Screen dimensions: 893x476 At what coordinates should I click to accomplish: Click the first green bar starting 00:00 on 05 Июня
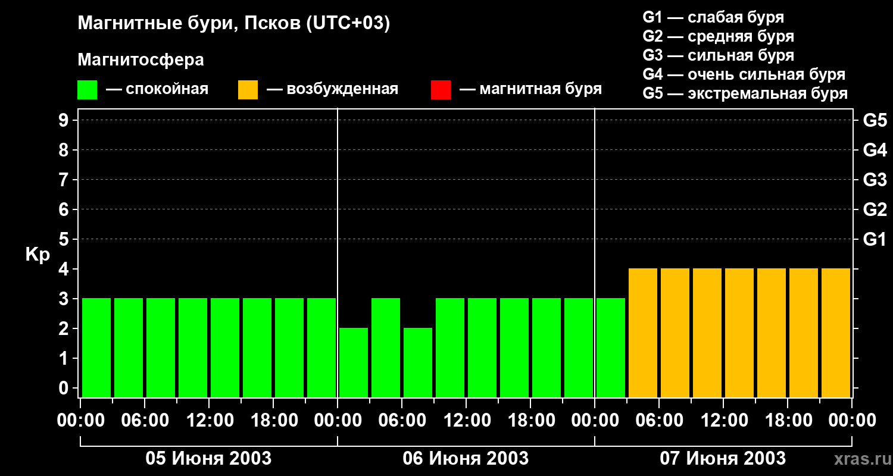pyautogui.click(x=96, y=347)
